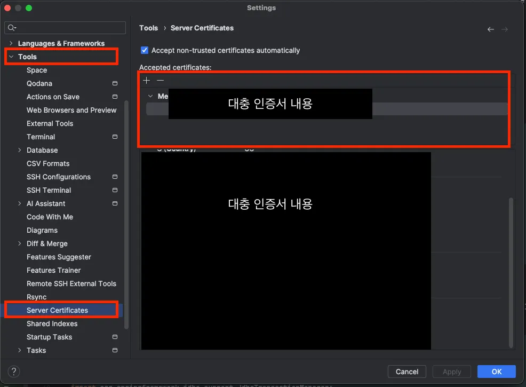526x387 pixels.
Task: Select Remote SSH External Tools
Action: point(71,283)
